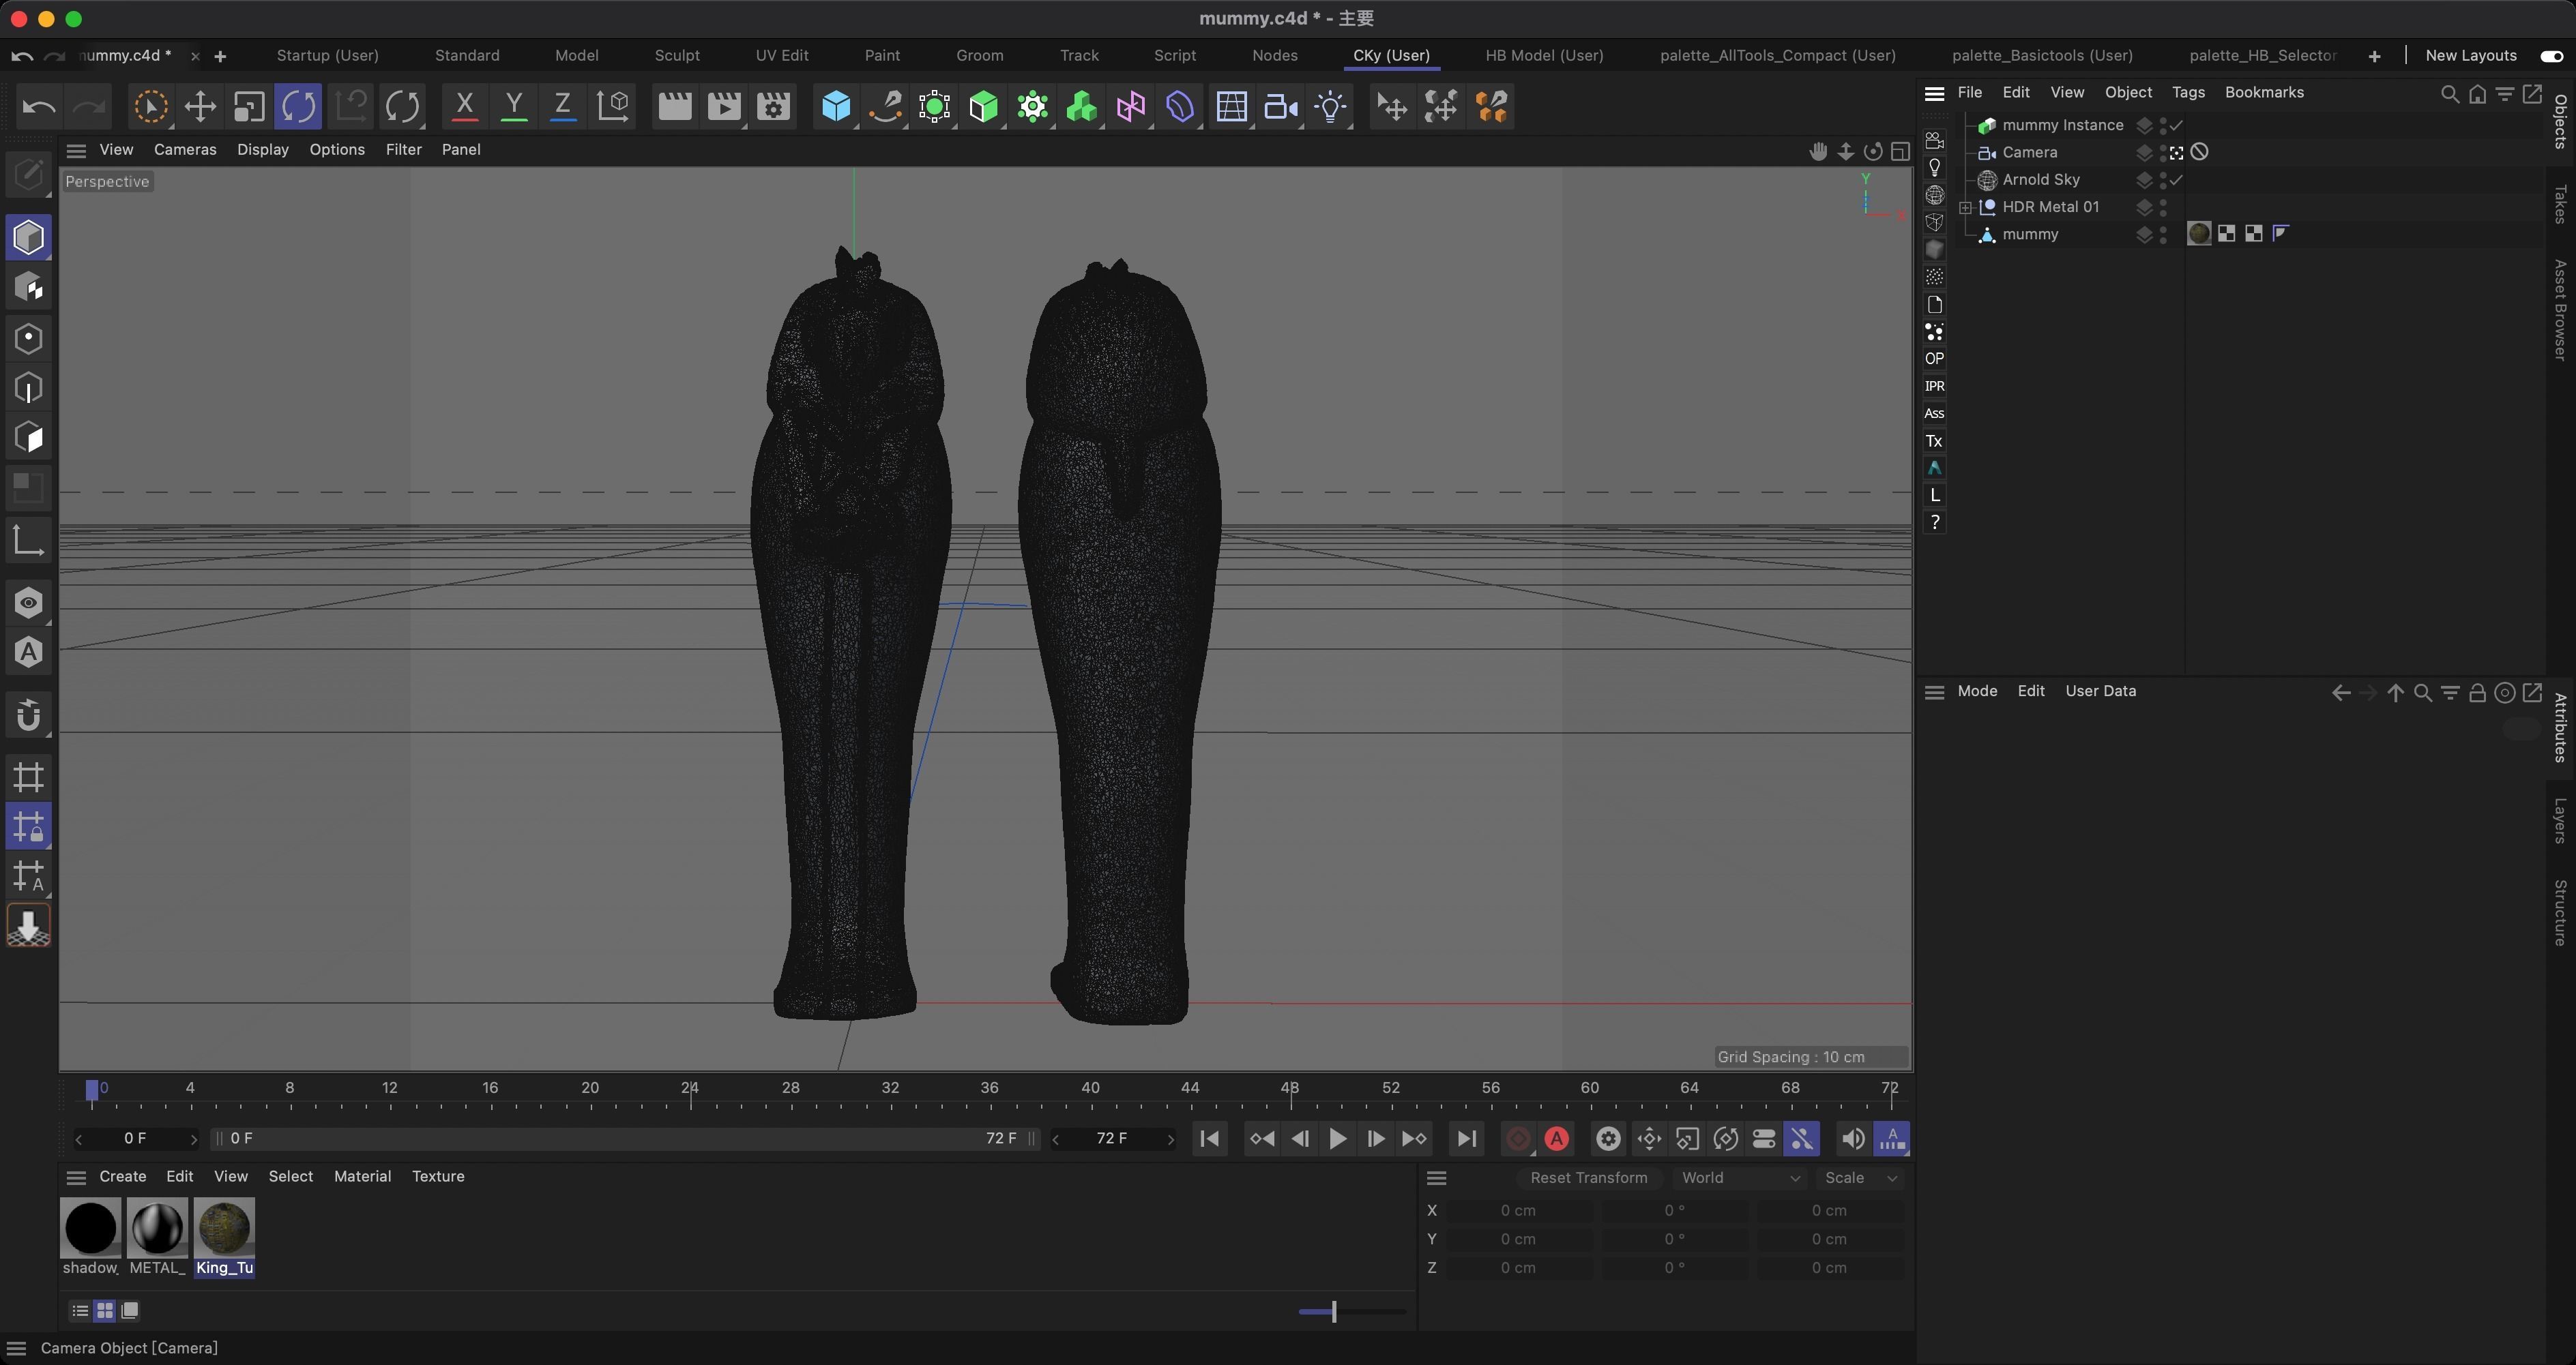2576x1365 pixels.
Task: Add a light object from toolbar
Action: click(x=1330, y=106)
